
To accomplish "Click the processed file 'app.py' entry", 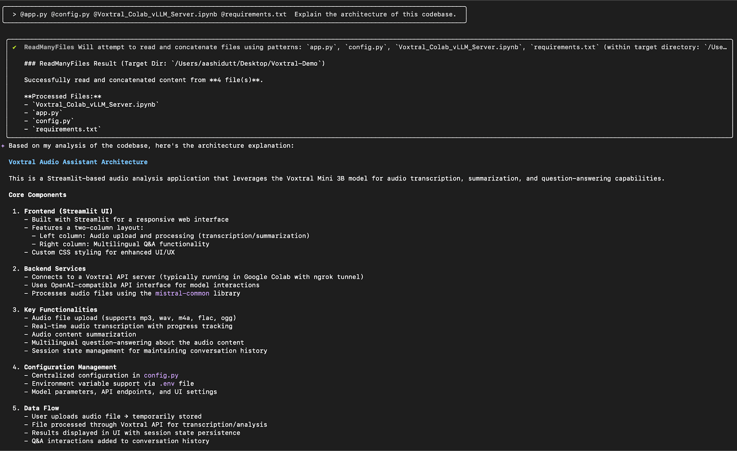I will [x=47, y=113].
